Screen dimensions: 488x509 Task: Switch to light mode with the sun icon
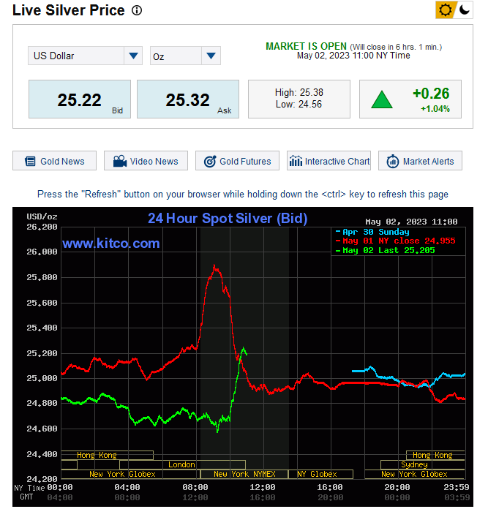click(x=445, y=10)
